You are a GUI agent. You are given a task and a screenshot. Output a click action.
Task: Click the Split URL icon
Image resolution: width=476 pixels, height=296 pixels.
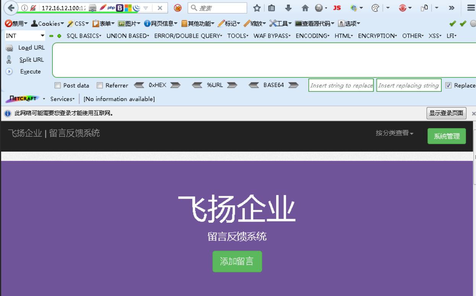(x=9, y=60)
